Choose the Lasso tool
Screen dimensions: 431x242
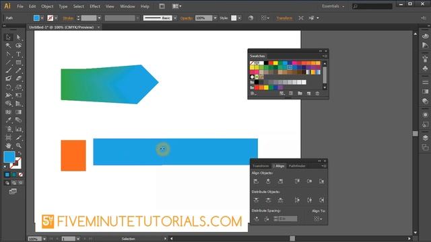[x=18, y=46]
